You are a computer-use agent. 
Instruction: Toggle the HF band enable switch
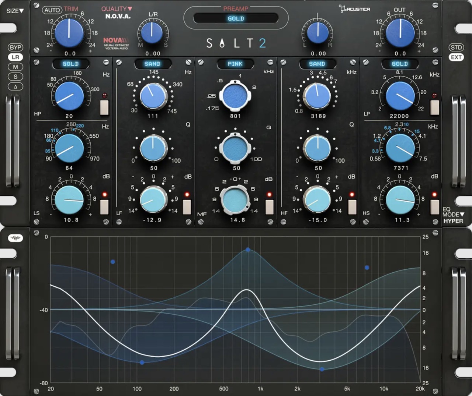[x=352, y=206]
